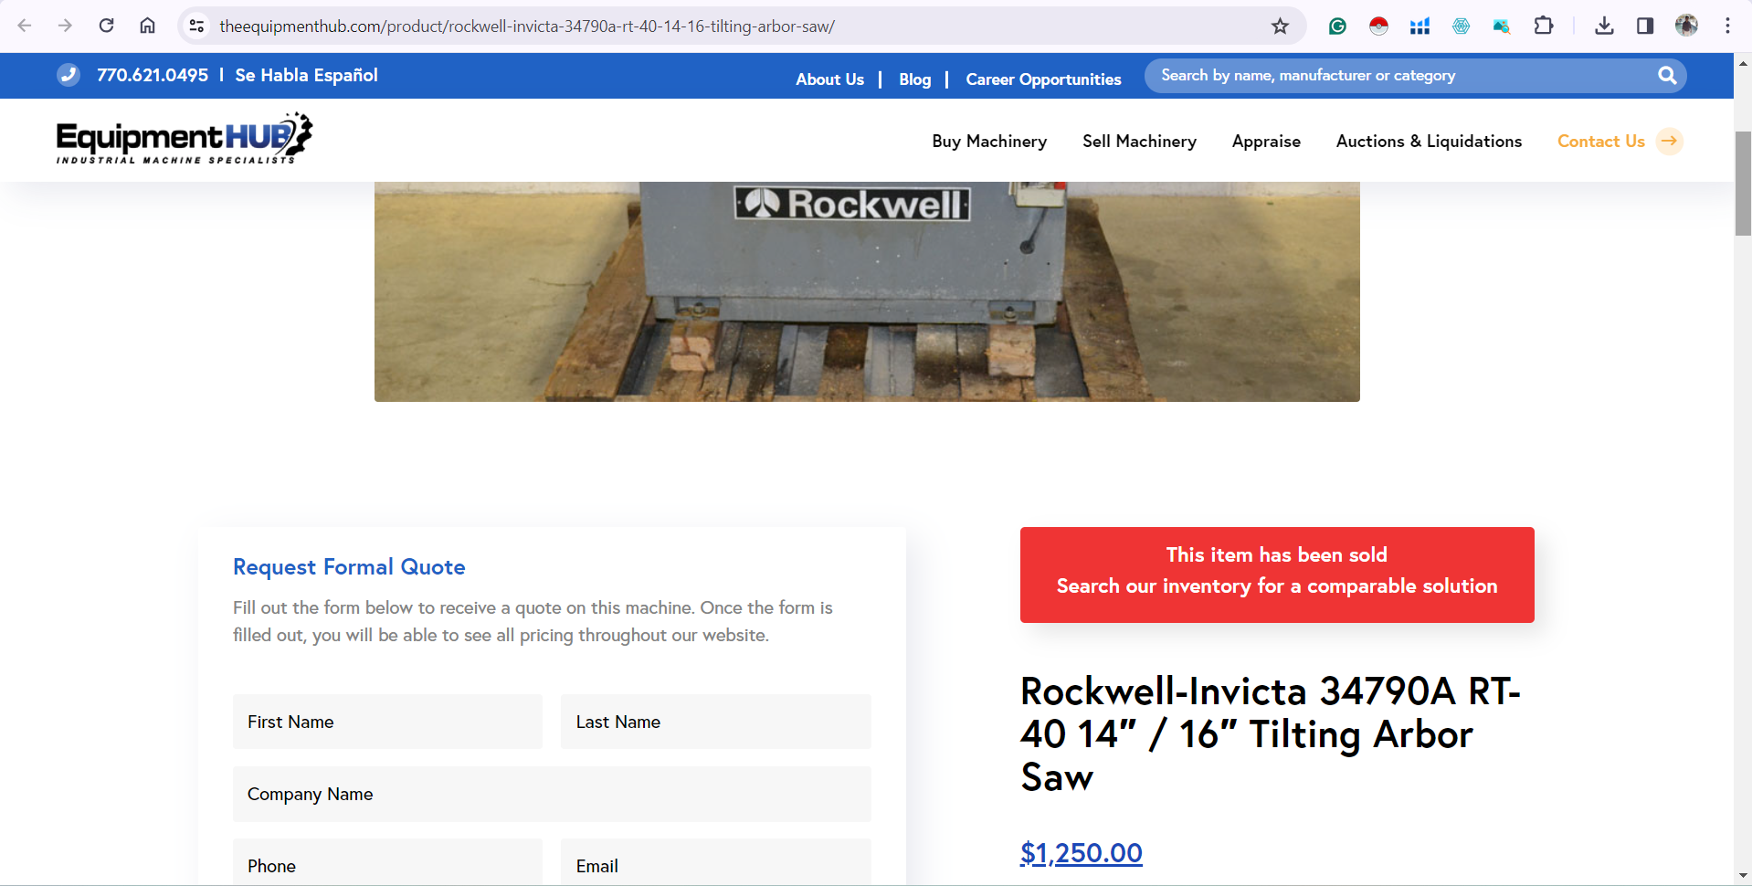Click the Rockwell-Invicta 34790A product title
Screen dimensions: 1752x886
tap(1271, 734)
